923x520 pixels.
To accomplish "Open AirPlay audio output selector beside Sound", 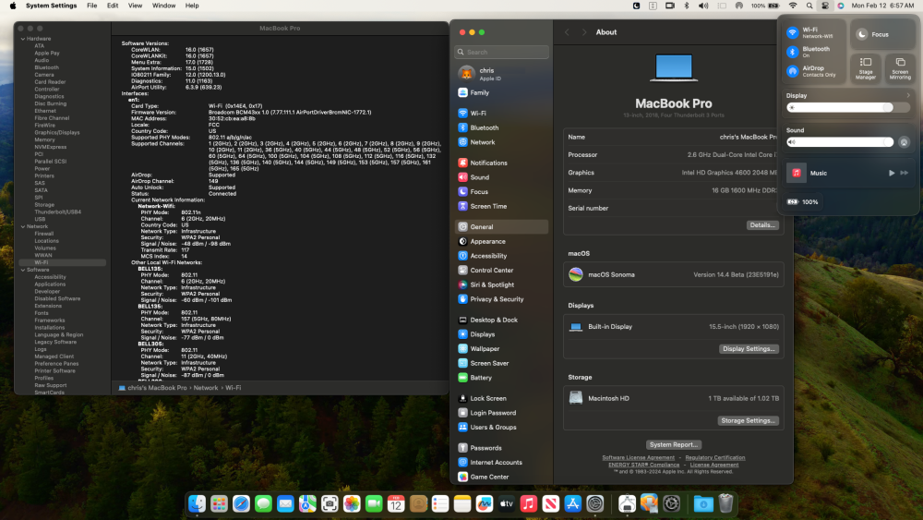I will click(x=905, y=142).
